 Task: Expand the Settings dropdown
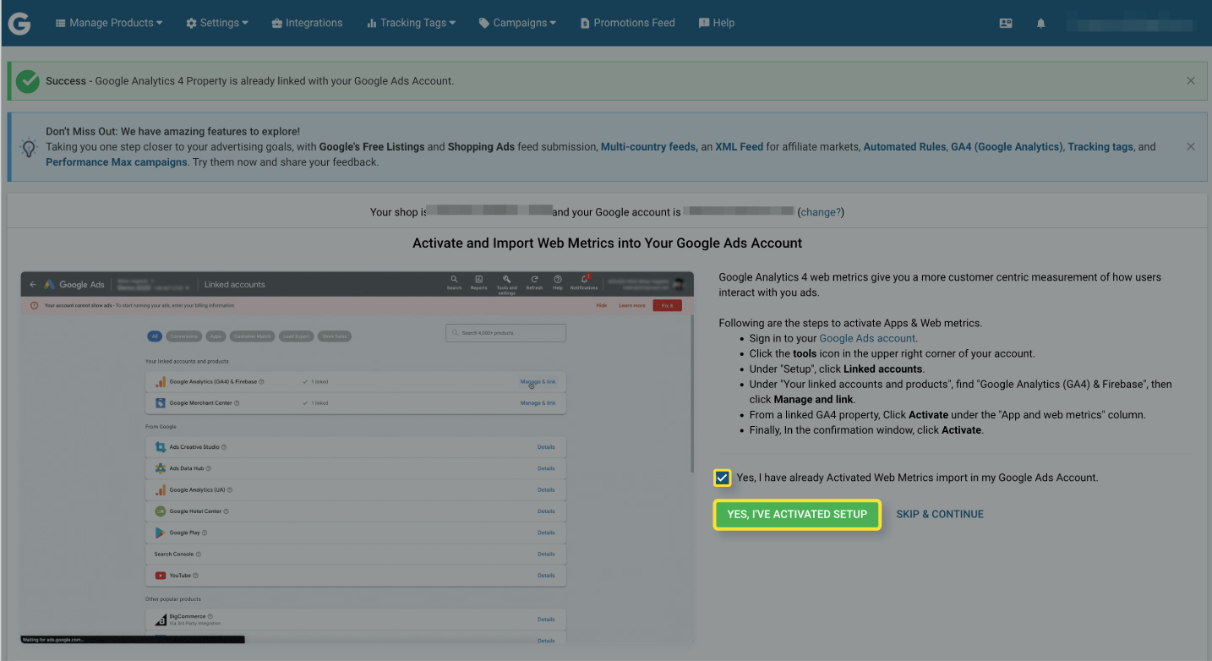pyautogui.click(x=217, y=23)
